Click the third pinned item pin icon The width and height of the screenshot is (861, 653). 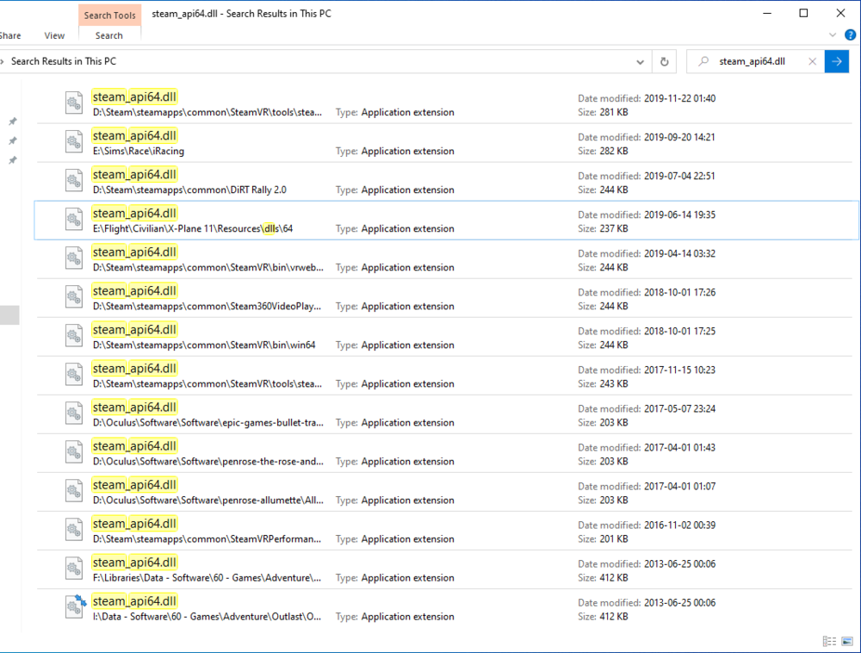coord(13,160)
